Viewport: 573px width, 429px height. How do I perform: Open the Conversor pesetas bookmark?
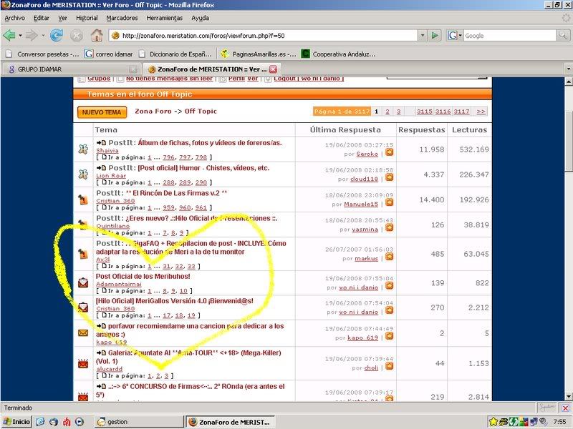tap(42, 54)
